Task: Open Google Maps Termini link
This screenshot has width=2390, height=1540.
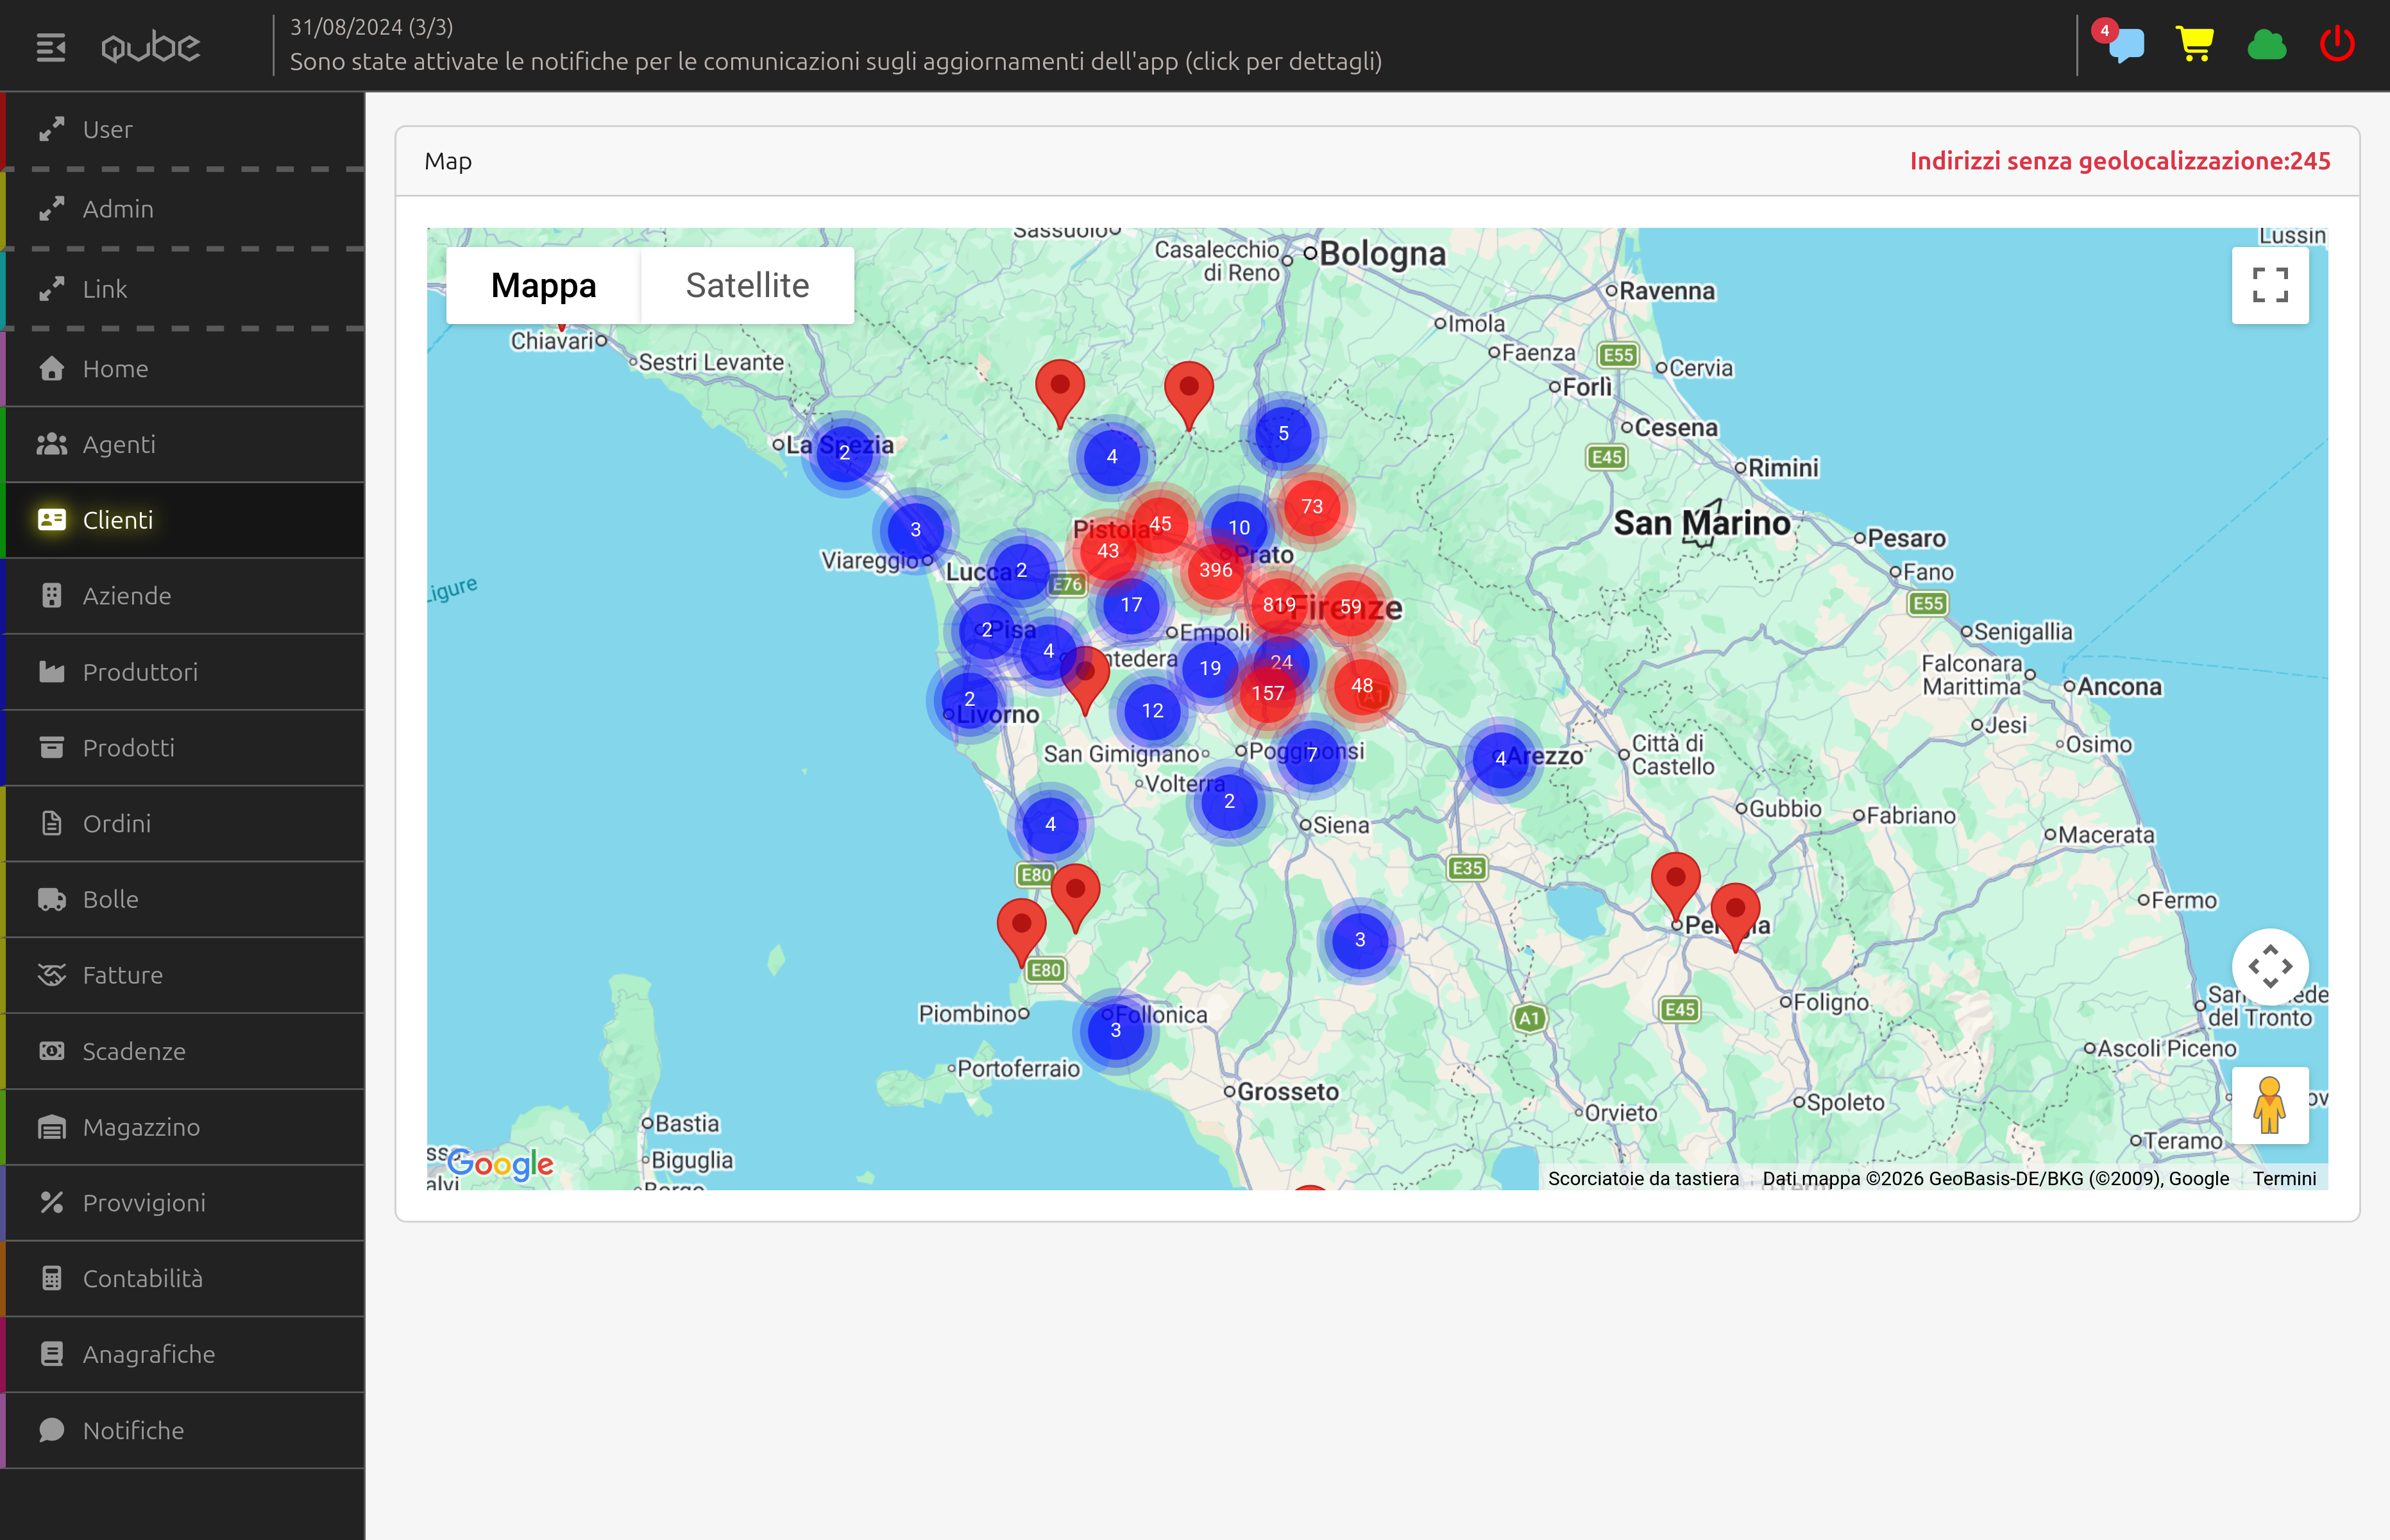Action: [x=2285, y=1178]
